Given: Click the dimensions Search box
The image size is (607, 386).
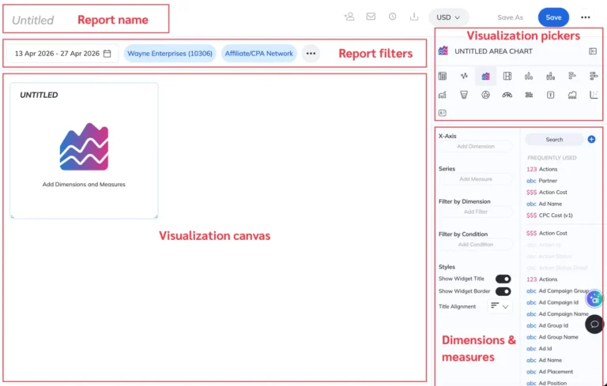Looking at the screenshot, I should click(554, 139).
